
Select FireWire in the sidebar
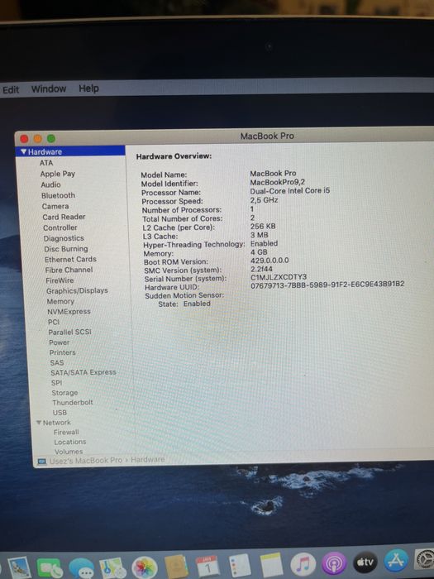pyautogui.click(x=60, y=280)
